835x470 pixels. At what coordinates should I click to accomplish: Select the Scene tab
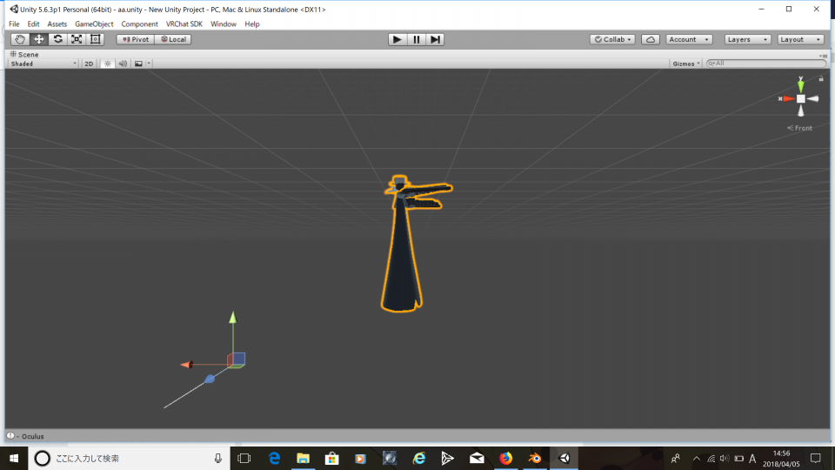tap(24, 54)
